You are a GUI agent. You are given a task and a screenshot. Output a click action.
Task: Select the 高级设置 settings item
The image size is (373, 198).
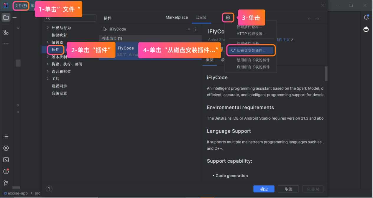coord(59,93)
